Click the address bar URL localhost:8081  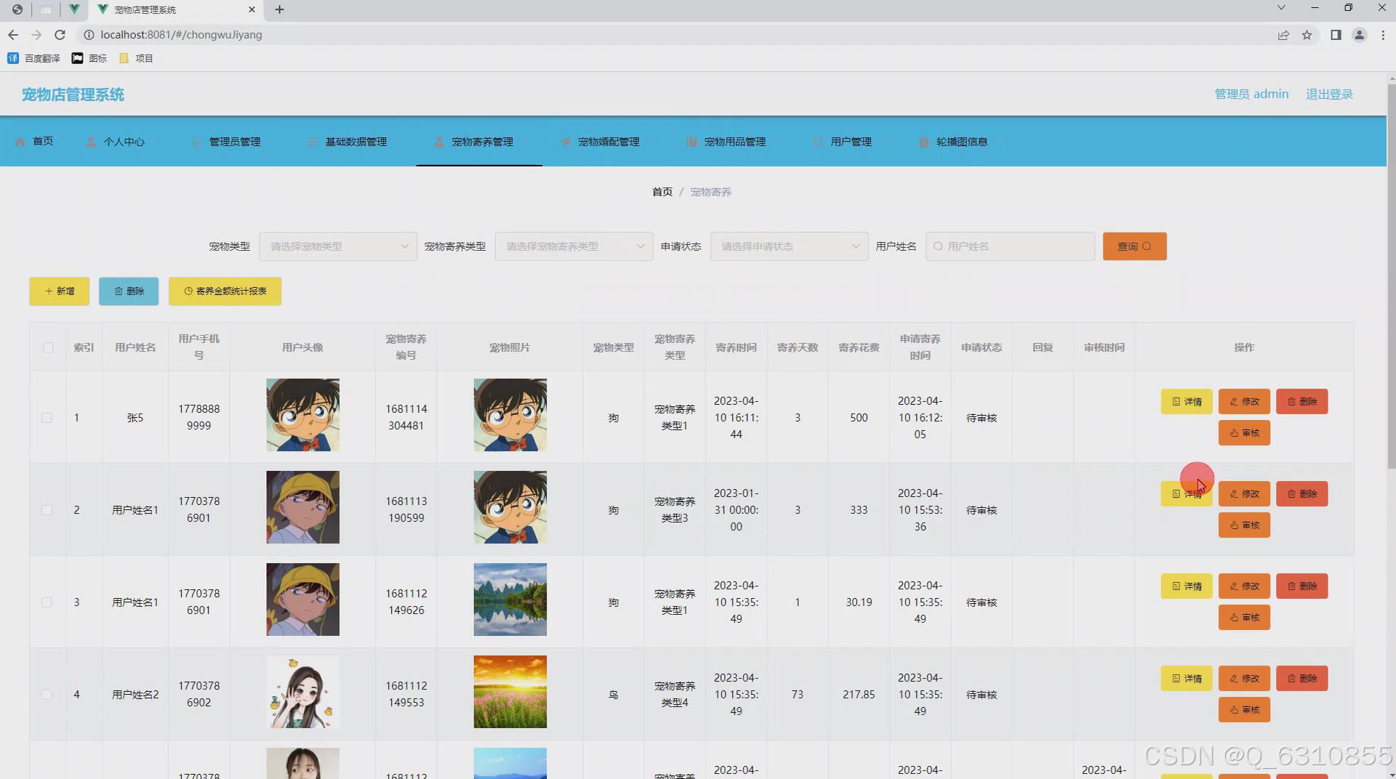(x=181, y=35)
